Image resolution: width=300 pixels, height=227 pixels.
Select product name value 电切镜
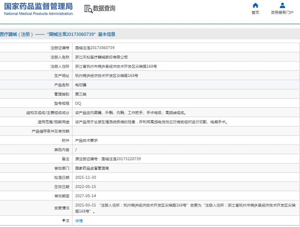(81, 85)
